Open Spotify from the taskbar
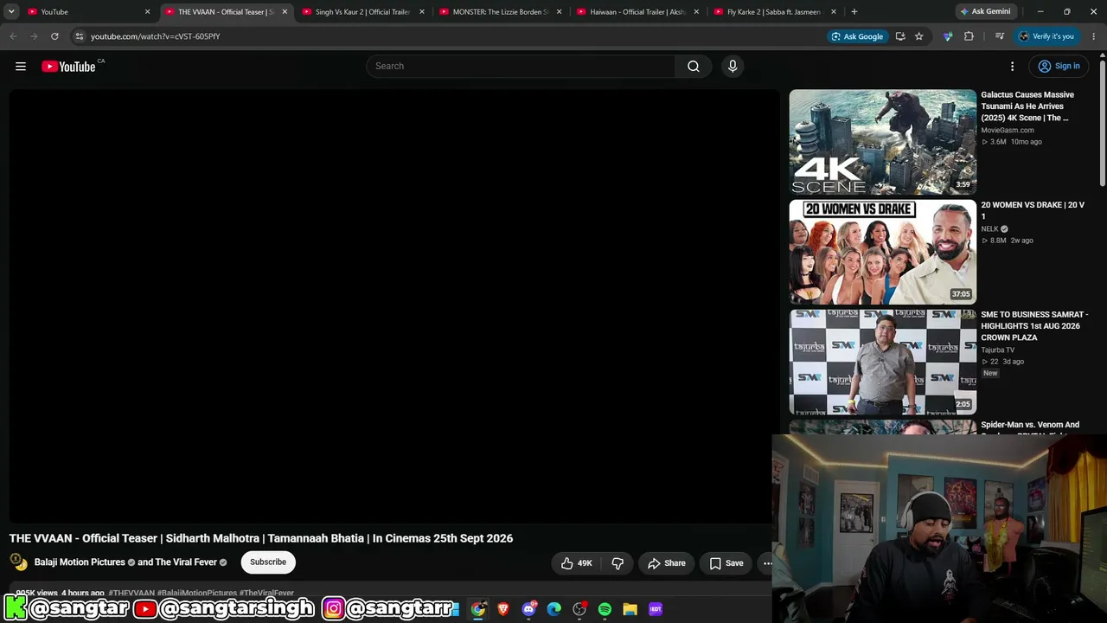 605,609
